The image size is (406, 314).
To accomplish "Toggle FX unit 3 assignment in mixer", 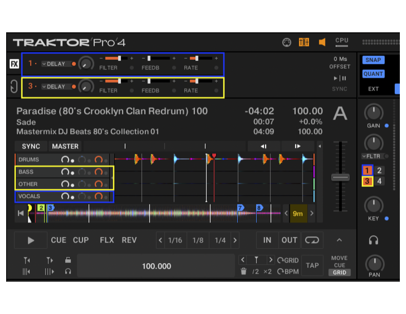I will coord(367,181).
